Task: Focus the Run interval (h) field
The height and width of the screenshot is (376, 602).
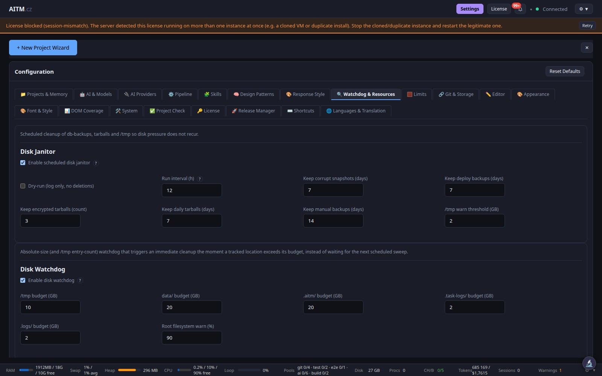Action: pyautogui.click(x=192, y=190)
